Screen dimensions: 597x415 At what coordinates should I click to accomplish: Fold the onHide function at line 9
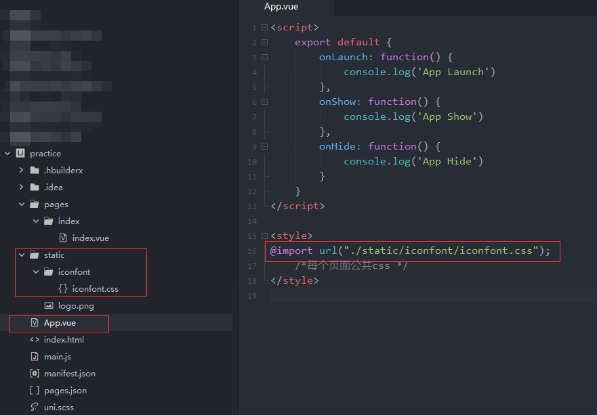click(264, 146)
